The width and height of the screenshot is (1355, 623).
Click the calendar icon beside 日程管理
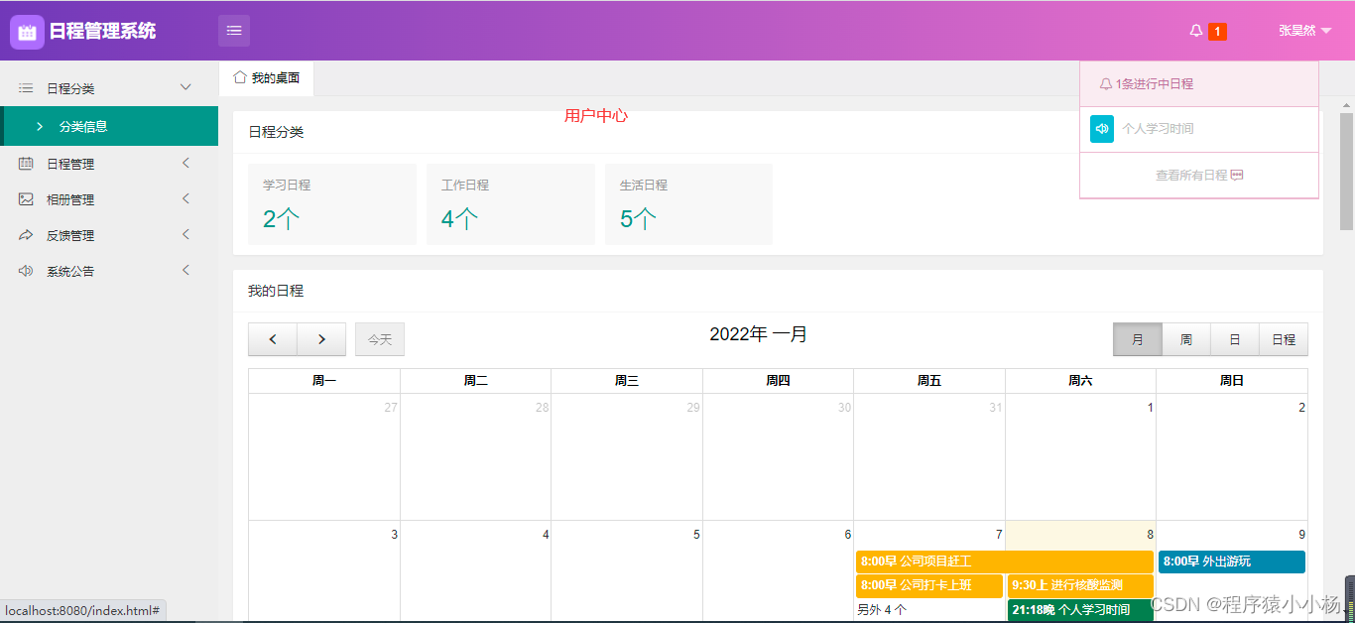click(x=26, y=164)
